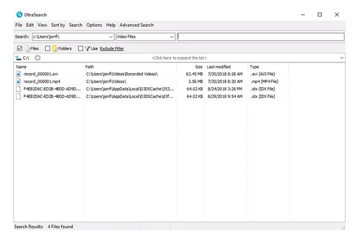
Task: Open the View menu
Action: 43,25
